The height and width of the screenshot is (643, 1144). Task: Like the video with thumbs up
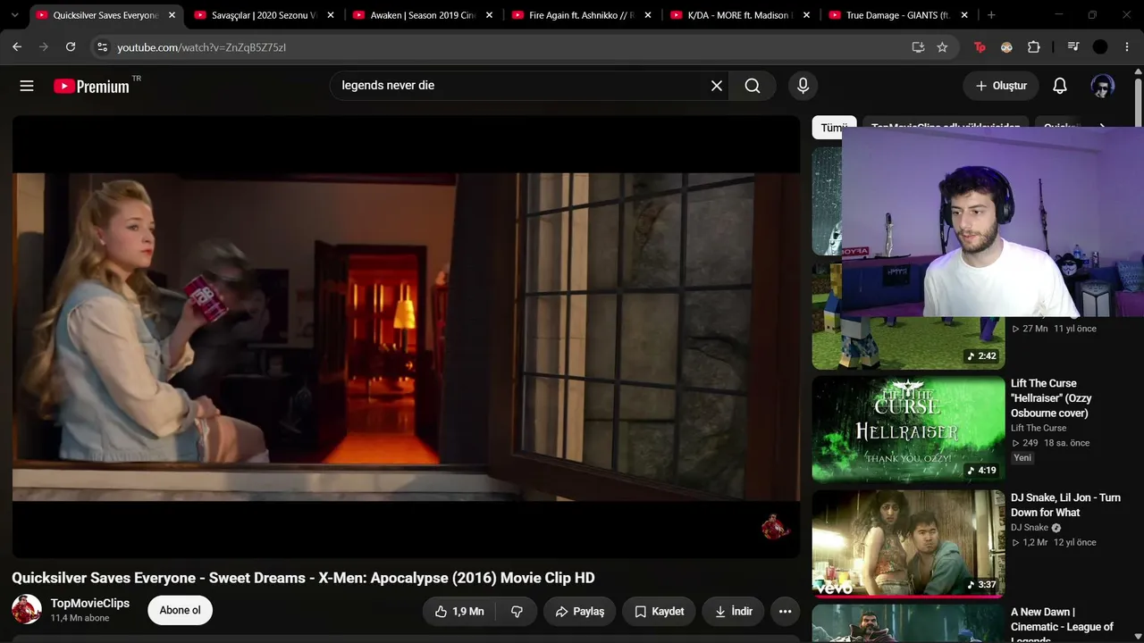coord(459,612)
